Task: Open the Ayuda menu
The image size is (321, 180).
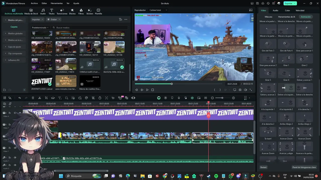Action: (x=76, y=3)
